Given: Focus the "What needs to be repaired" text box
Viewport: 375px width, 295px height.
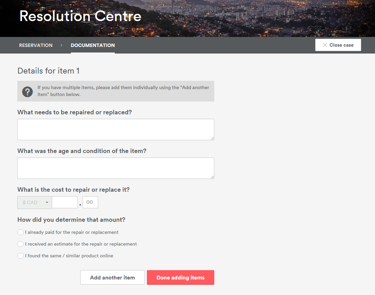Looking at the screenshot, I should (115, 130).
